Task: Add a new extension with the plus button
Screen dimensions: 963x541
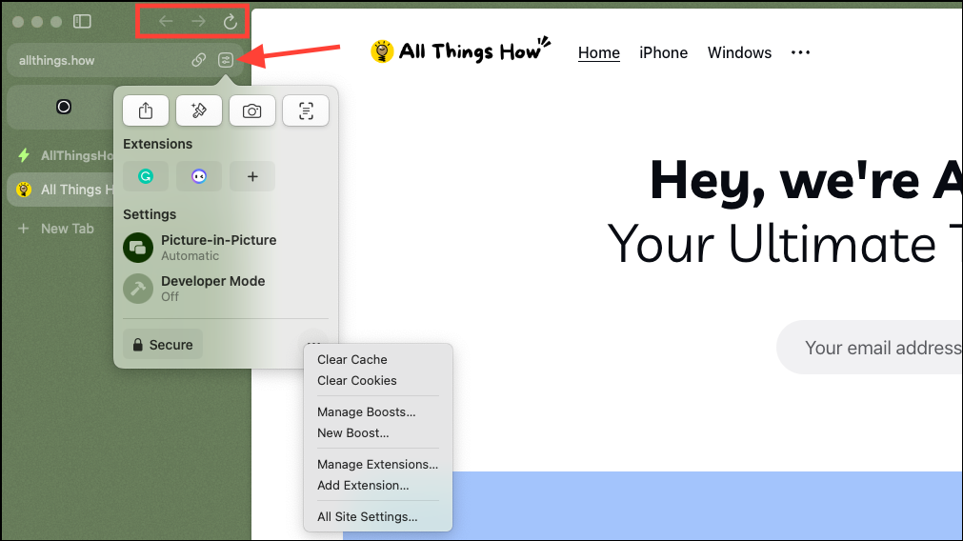Action: click(x=252, y=176)
